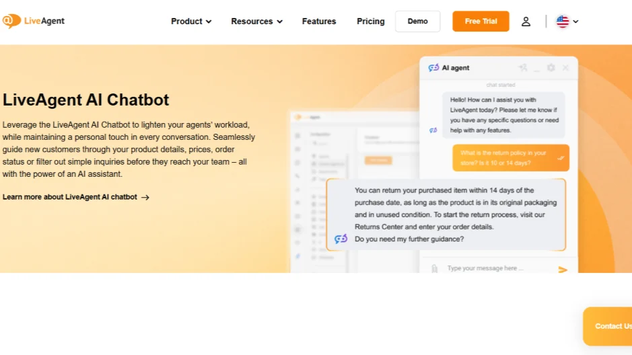
Task: Click the LiveAgent AI Chatbot heading
Action: tap(86, 100)
